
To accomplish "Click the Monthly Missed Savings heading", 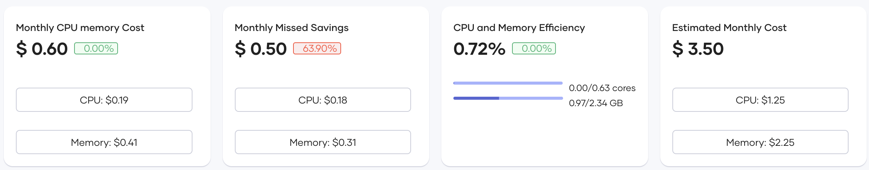I will (x=292, y=28).
